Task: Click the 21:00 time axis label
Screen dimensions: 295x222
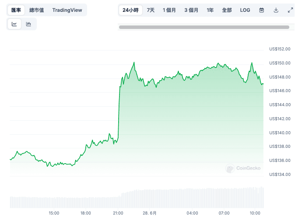Action: tap(118, 213)
